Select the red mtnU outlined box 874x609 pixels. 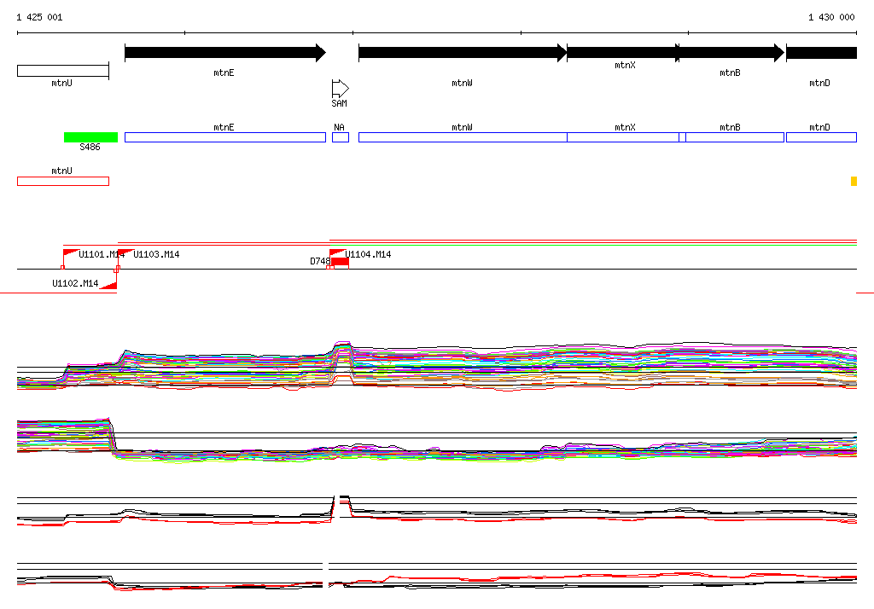(63, 181)
